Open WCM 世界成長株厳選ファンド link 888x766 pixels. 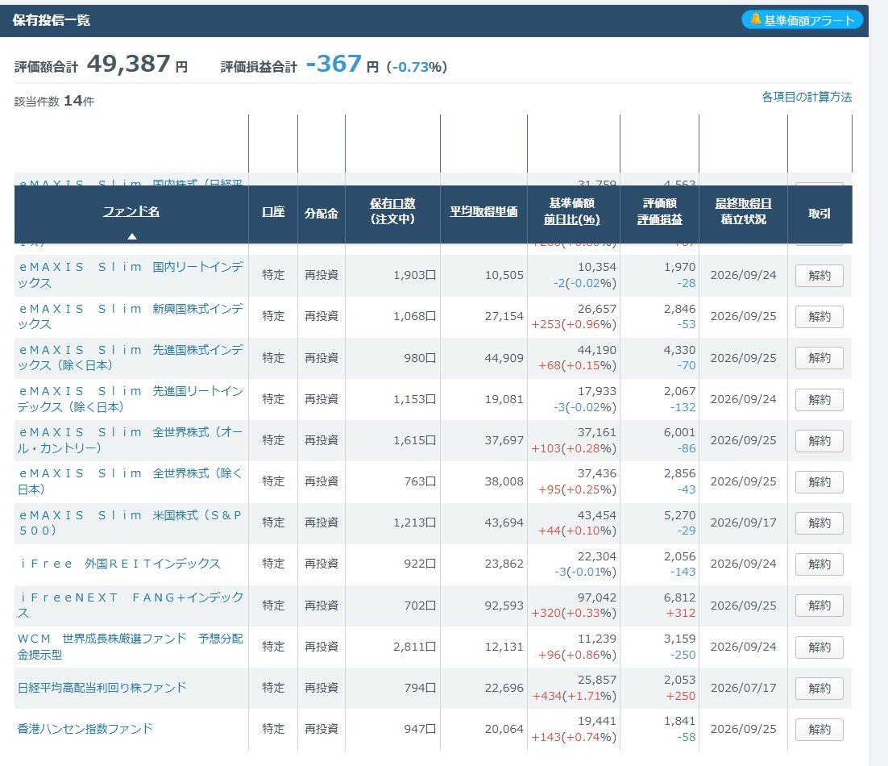[x=131, y=647]
